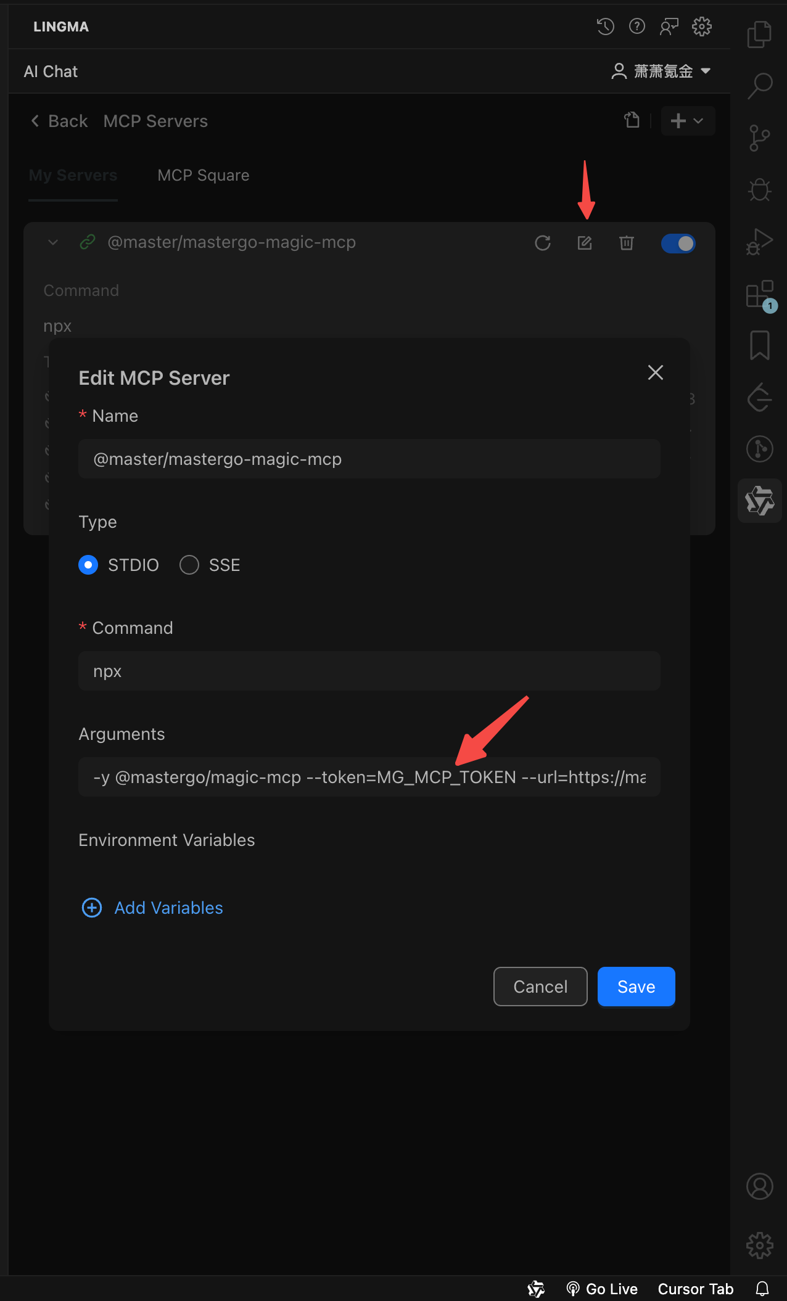
Task: Focus the Arguments input field
Action: [x=369, y=777]
